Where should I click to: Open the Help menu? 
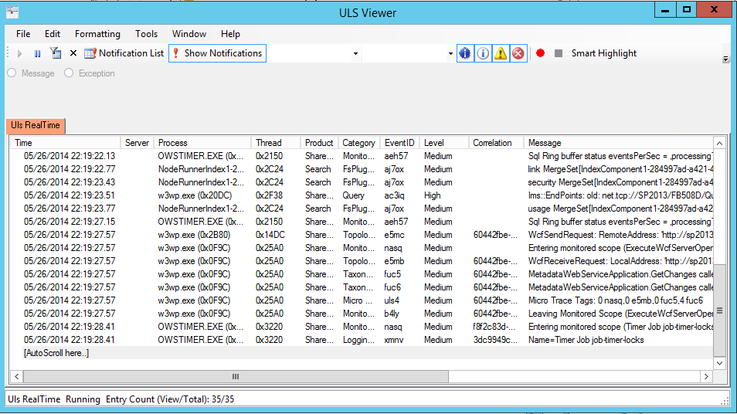[230, 34]
